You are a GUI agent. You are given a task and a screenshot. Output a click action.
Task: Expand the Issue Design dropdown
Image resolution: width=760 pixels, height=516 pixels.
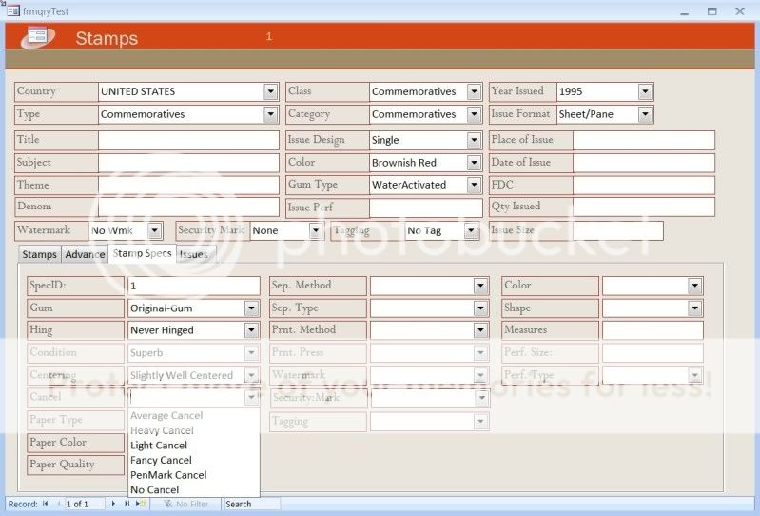pyautogui.click(x=474, y=140)
